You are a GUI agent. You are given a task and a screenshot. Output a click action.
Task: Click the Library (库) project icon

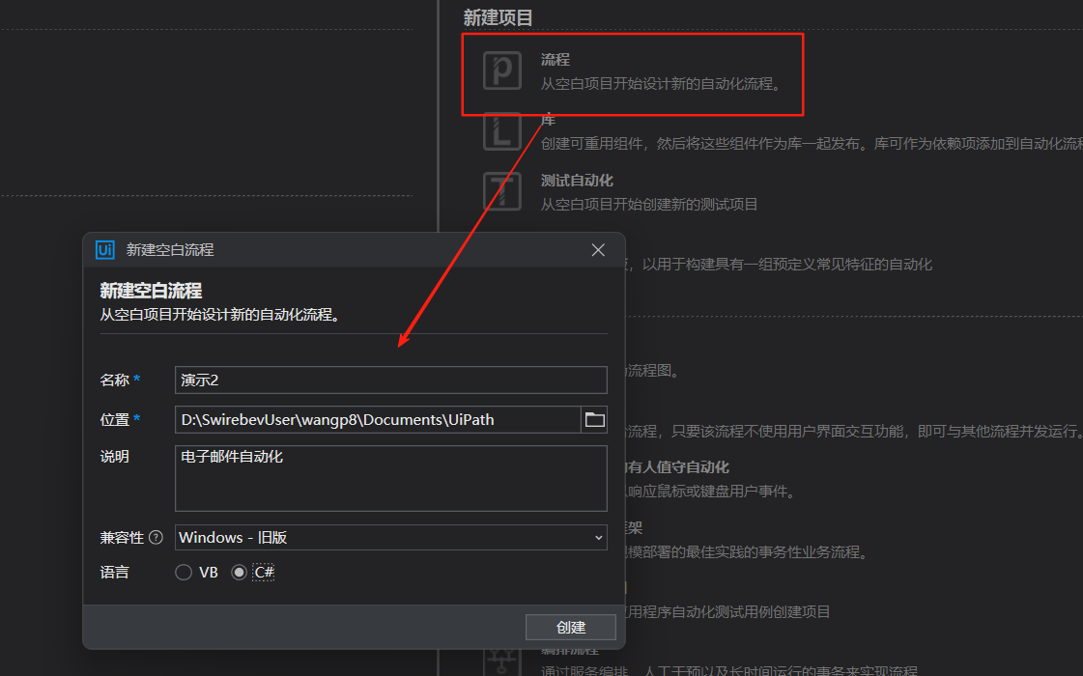click(502, 130)
